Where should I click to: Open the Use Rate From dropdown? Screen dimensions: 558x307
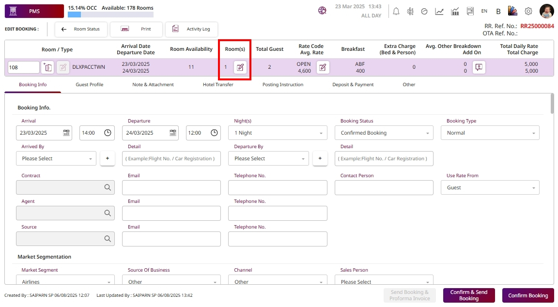[x=490, y=187]
